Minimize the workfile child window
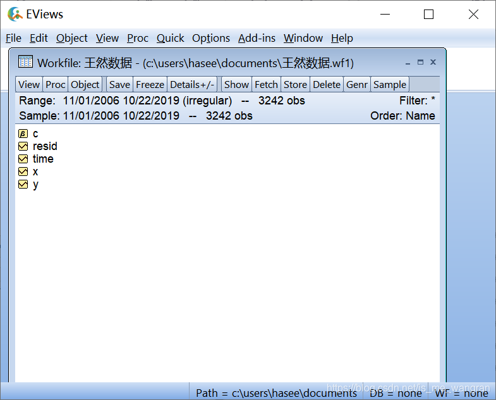Screen dimensions: 496x400 click(x=408, y=63)
